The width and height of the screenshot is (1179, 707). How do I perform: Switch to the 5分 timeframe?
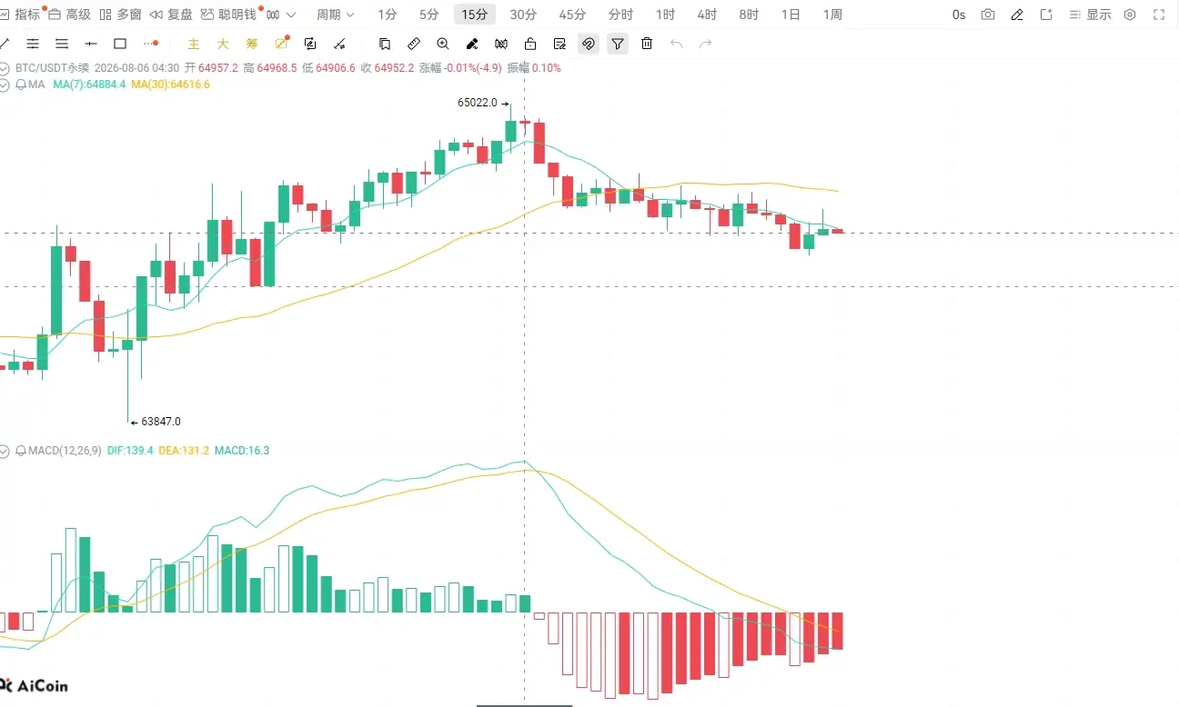(429, 15)
